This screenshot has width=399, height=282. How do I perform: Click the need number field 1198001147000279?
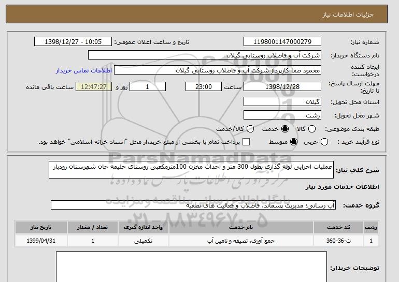[x=282, y=42]
